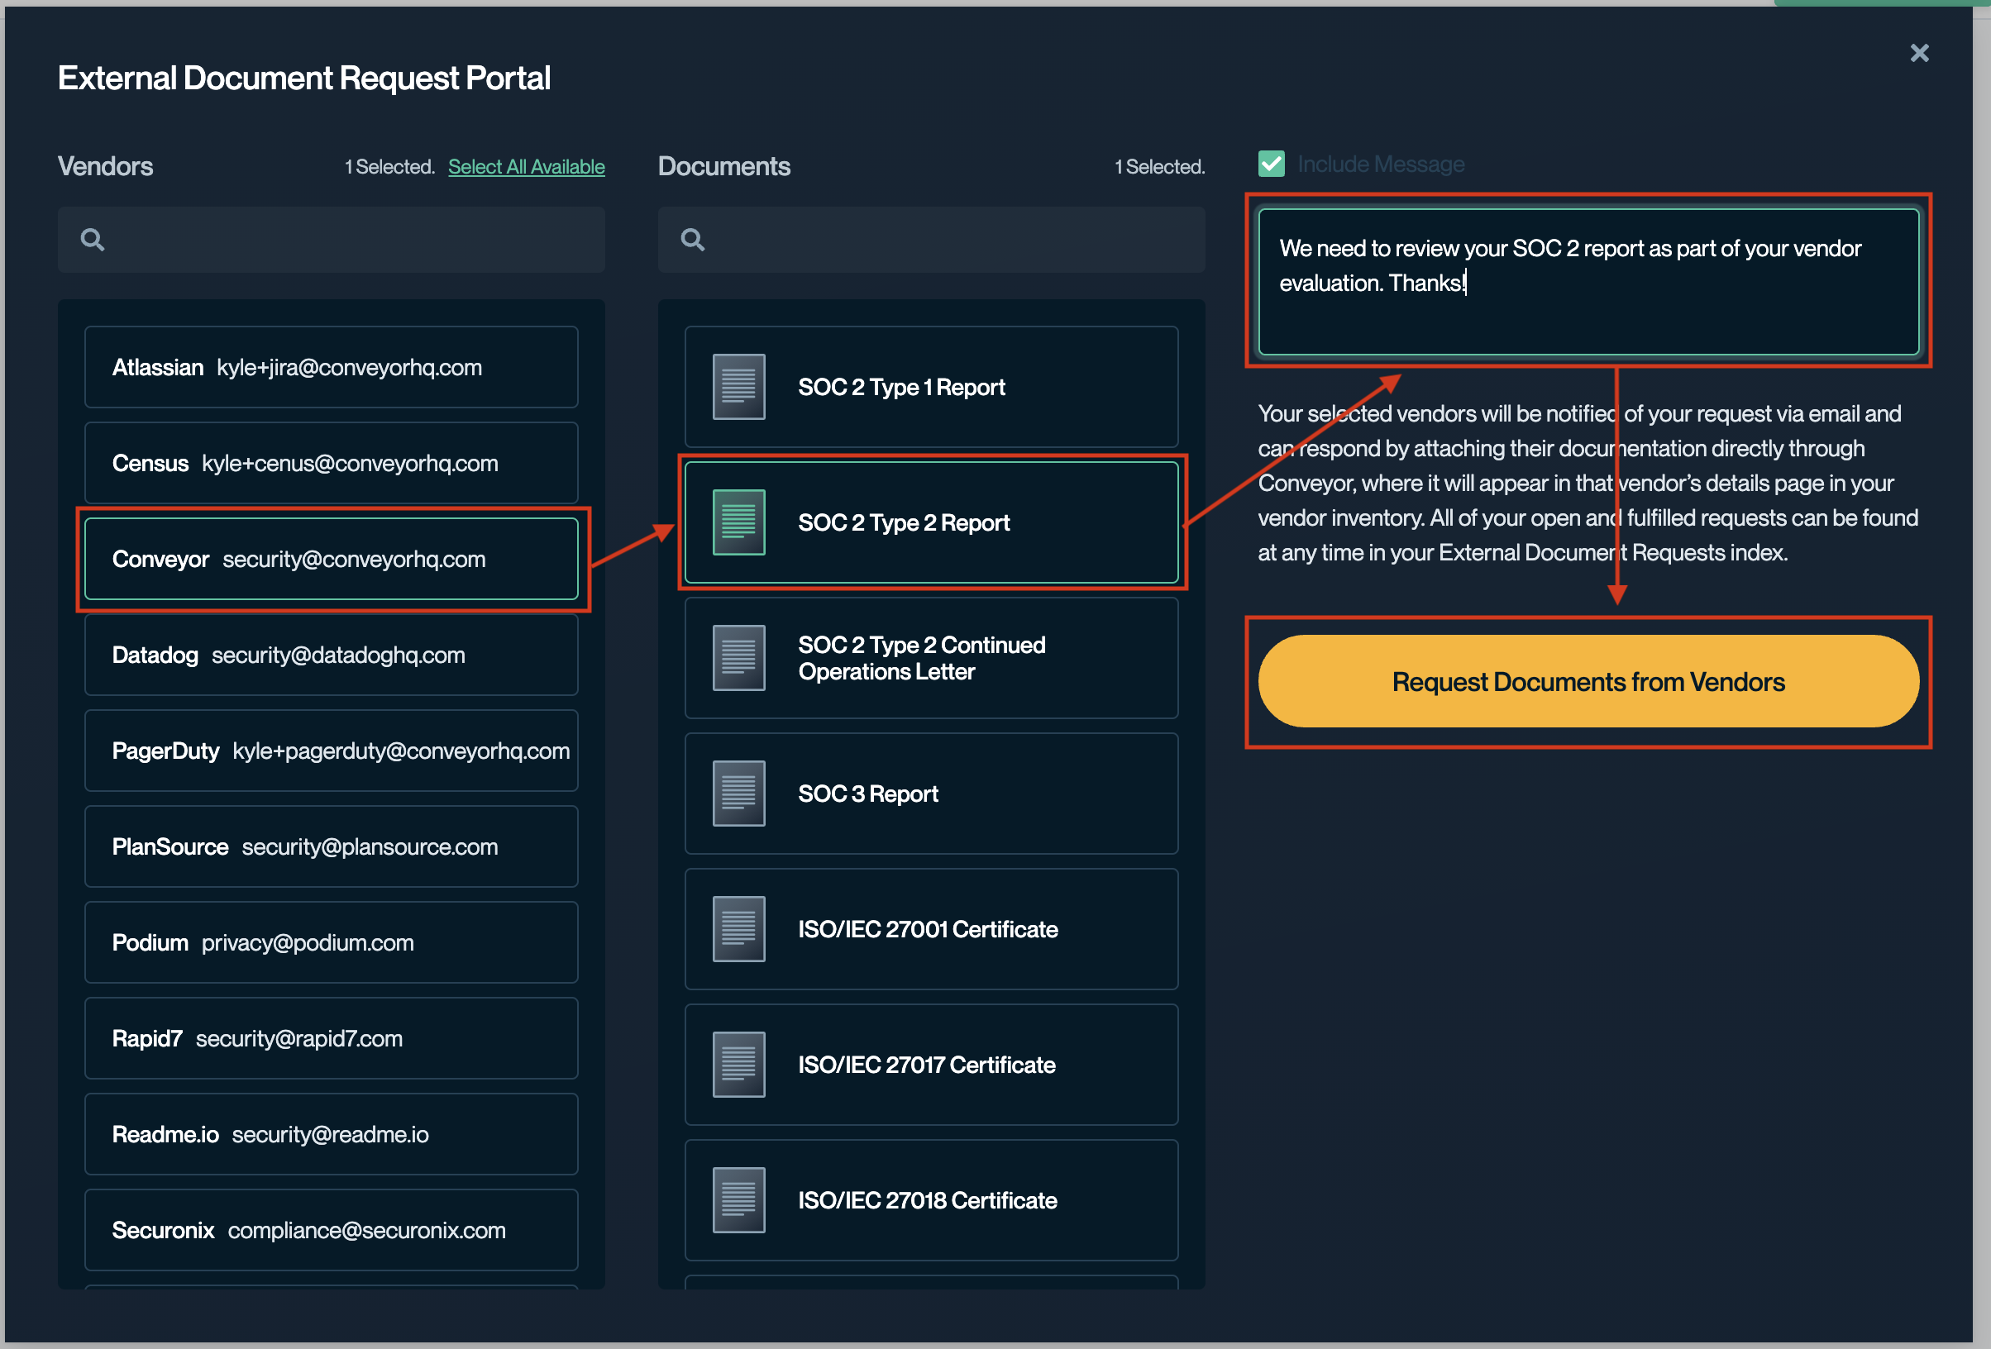
Task: Uncheck the Include Message checkbox
Action: pyautogui.click(x=1272, y=164)
